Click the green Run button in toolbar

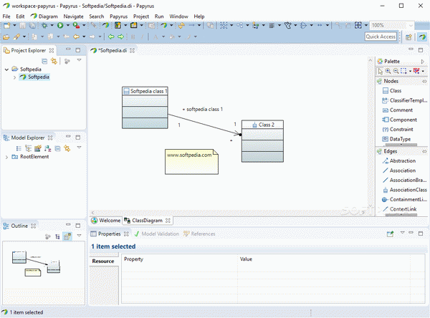tap(60, 26)
